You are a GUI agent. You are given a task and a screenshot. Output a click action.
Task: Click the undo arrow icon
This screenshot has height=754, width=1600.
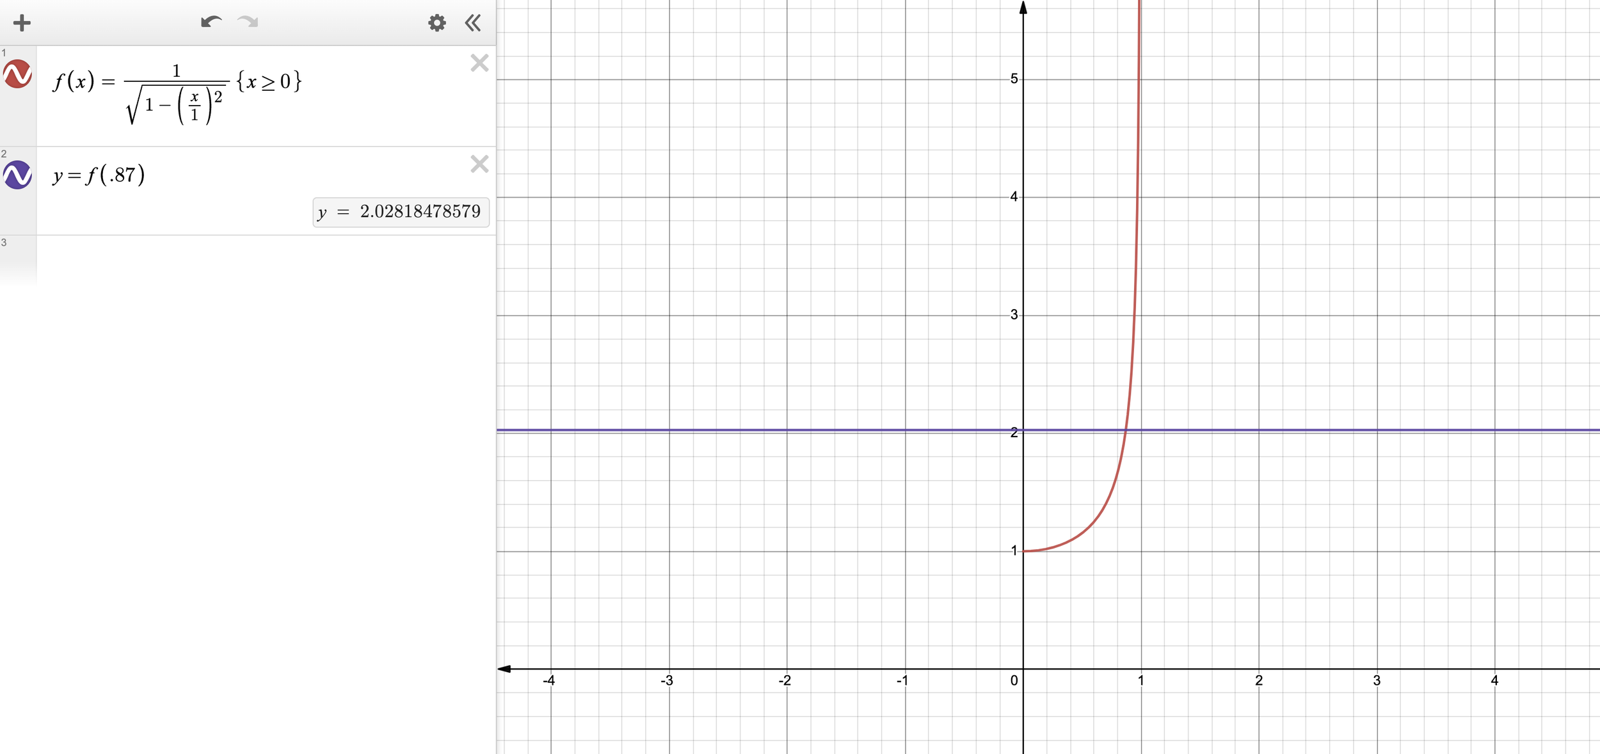pyautogui.click(x=211, y=22)
